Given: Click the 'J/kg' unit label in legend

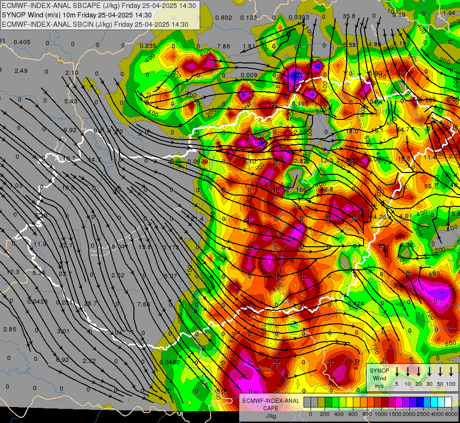Looking at the screenshot, I should pyautogui.click(x=271, y=416).
